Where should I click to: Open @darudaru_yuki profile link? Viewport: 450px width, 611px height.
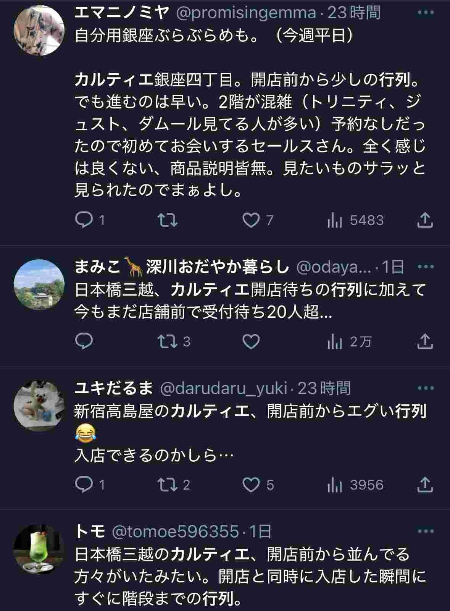coord(224,388)
